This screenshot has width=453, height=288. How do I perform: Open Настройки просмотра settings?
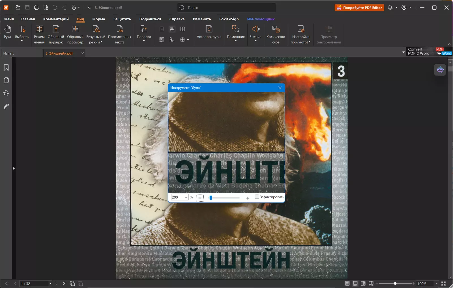click(x=301, y=34)
